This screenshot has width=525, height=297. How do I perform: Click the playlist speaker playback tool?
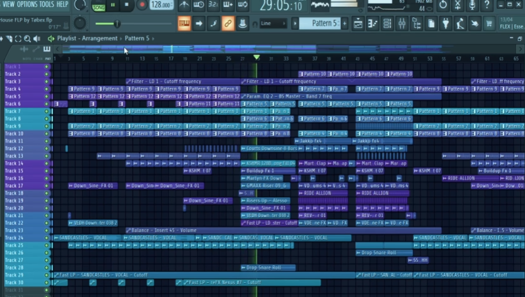tap(37, 39)
